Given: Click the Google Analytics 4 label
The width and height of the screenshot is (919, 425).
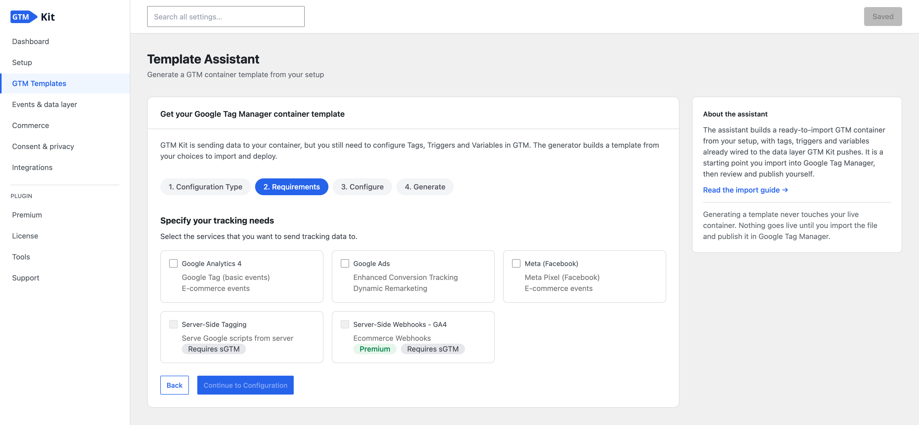Looking at the screenshot, I should click(211, 264).
